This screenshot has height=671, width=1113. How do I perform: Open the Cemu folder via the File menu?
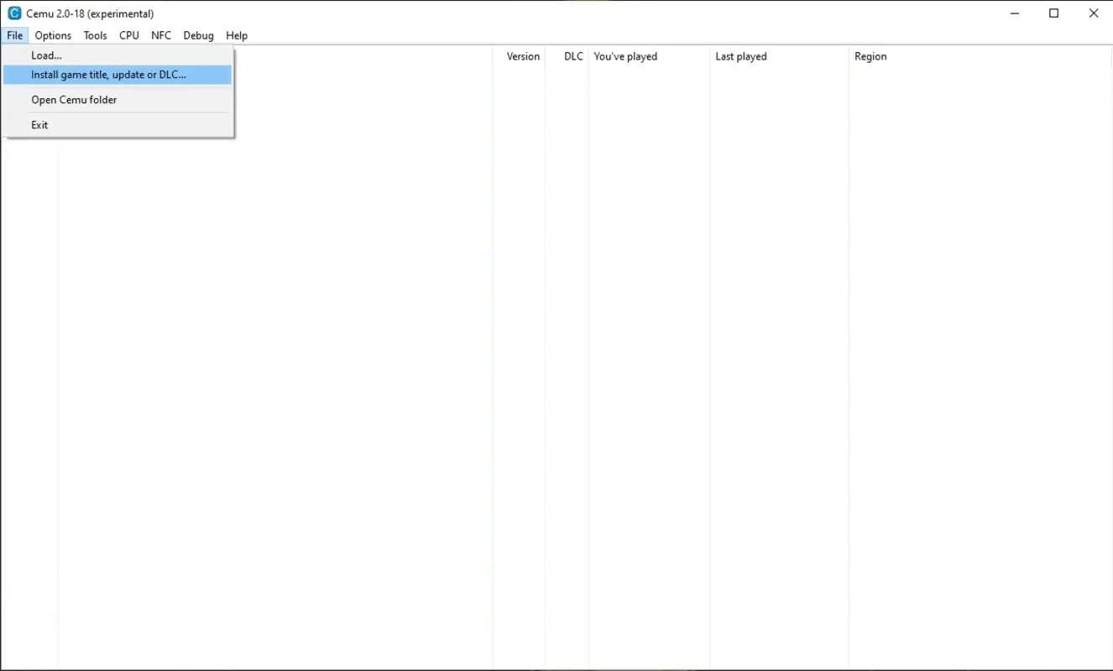pyautogui.click(x=74, y=99)
